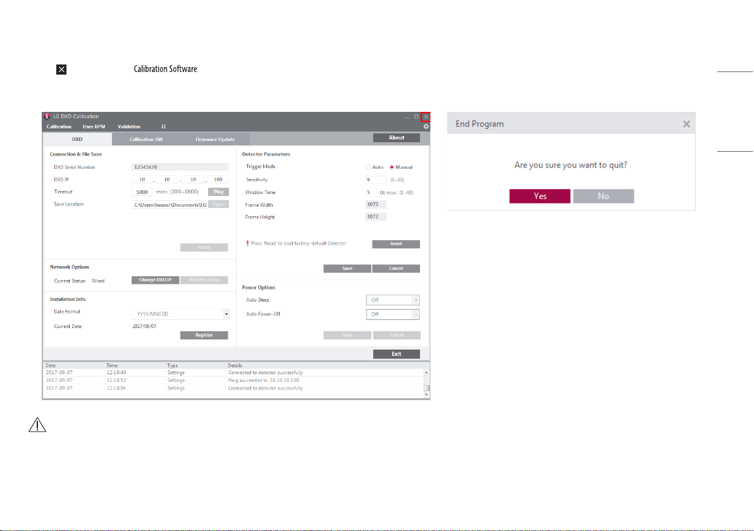Open the User BPM menu
The image size is (754, 531).
94,127
